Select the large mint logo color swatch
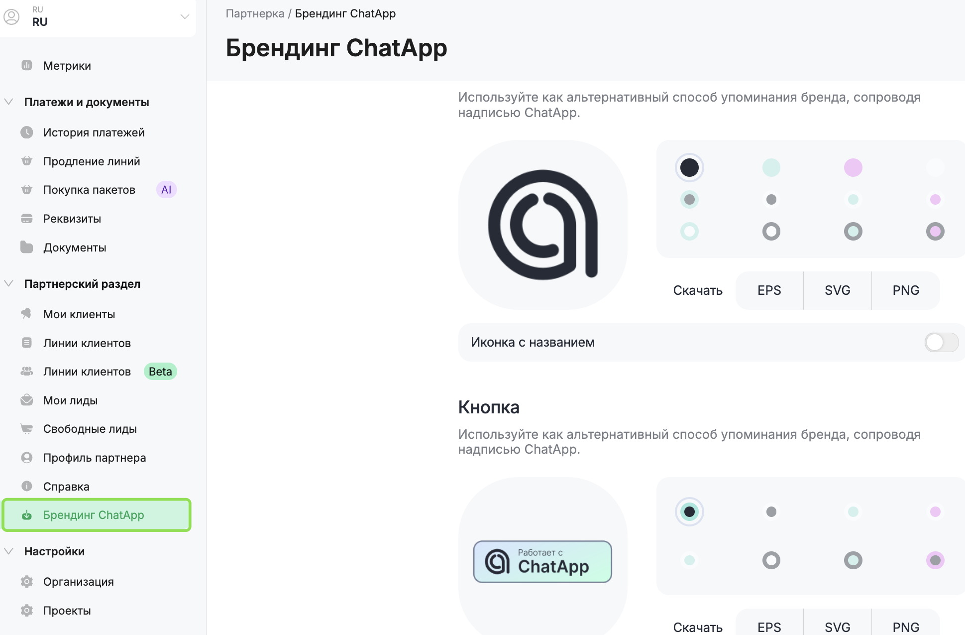Screen dimensions: 965x635 771,168
